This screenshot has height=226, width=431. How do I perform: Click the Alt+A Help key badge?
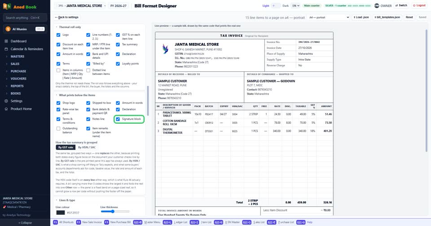click(301, 222)
